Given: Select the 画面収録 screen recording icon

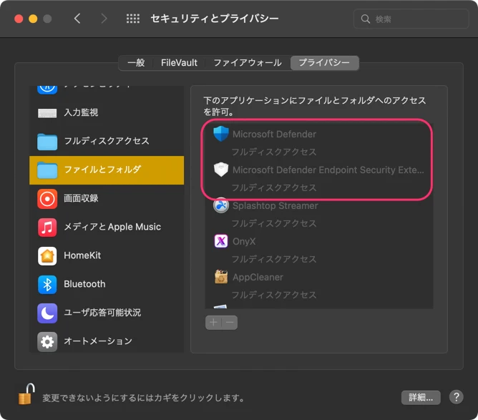Looking at the screenshot, I should [x=47, y=198].
